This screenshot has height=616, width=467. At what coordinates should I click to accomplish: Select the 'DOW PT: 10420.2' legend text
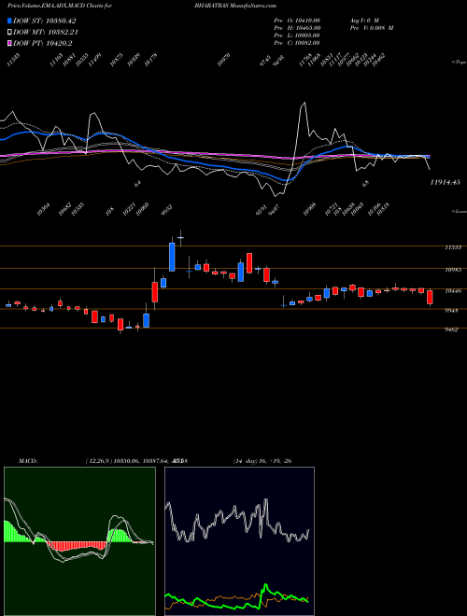[42, 44]
